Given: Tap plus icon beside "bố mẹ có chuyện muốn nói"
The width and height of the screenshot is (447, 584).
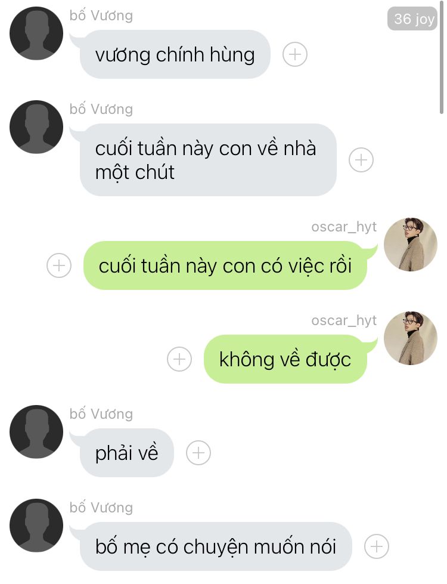Looking at the screenshot, I should [377, 546].
